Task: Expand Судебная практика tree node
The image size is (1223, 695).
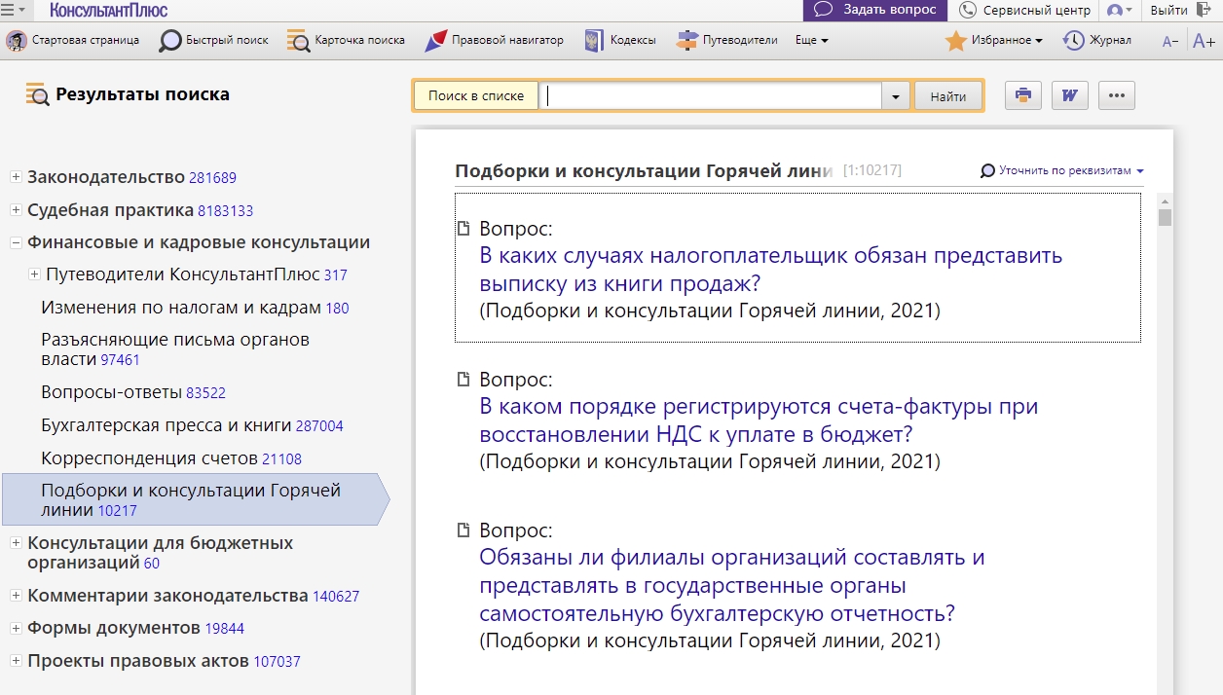Action: pos(16,210)
